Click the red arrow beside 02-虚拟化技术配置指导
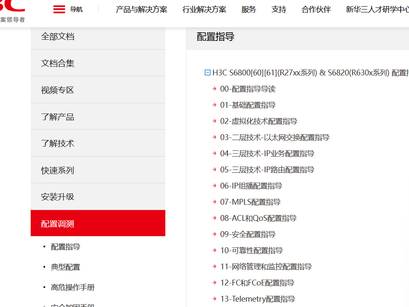The image size is (409, 307). (x=214, y=121)
